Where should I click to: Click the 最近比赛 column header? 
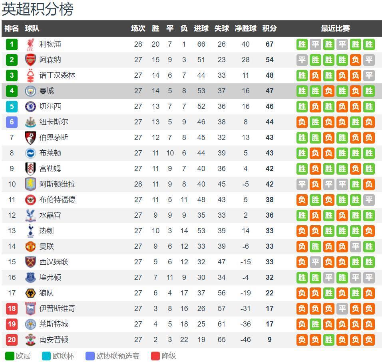335,29
